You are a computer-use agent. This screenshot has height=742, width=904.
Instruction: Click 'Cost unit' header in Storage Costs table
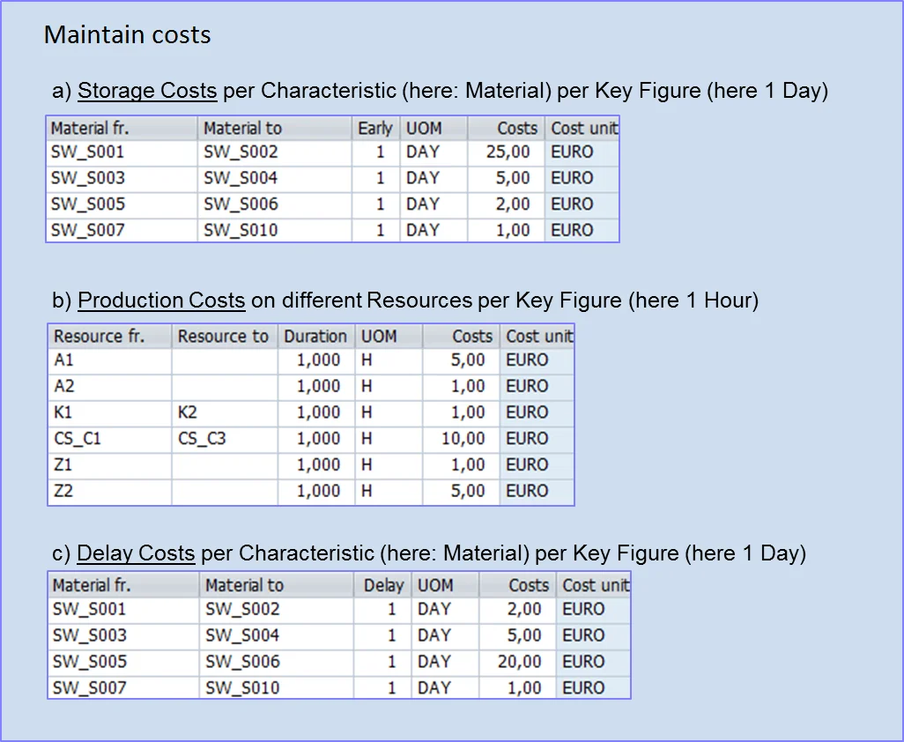(582, 128)
